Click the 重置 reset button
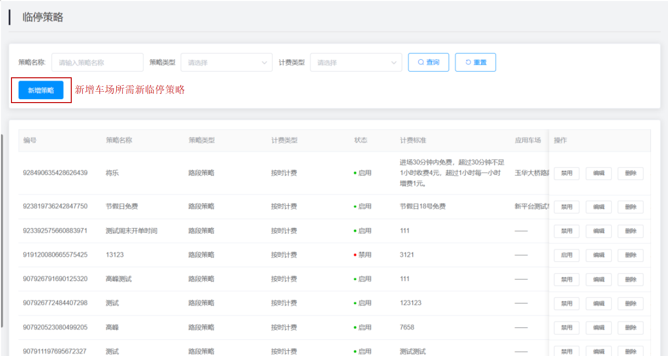Viewport: 668px width, 356px height. point(475,63)
